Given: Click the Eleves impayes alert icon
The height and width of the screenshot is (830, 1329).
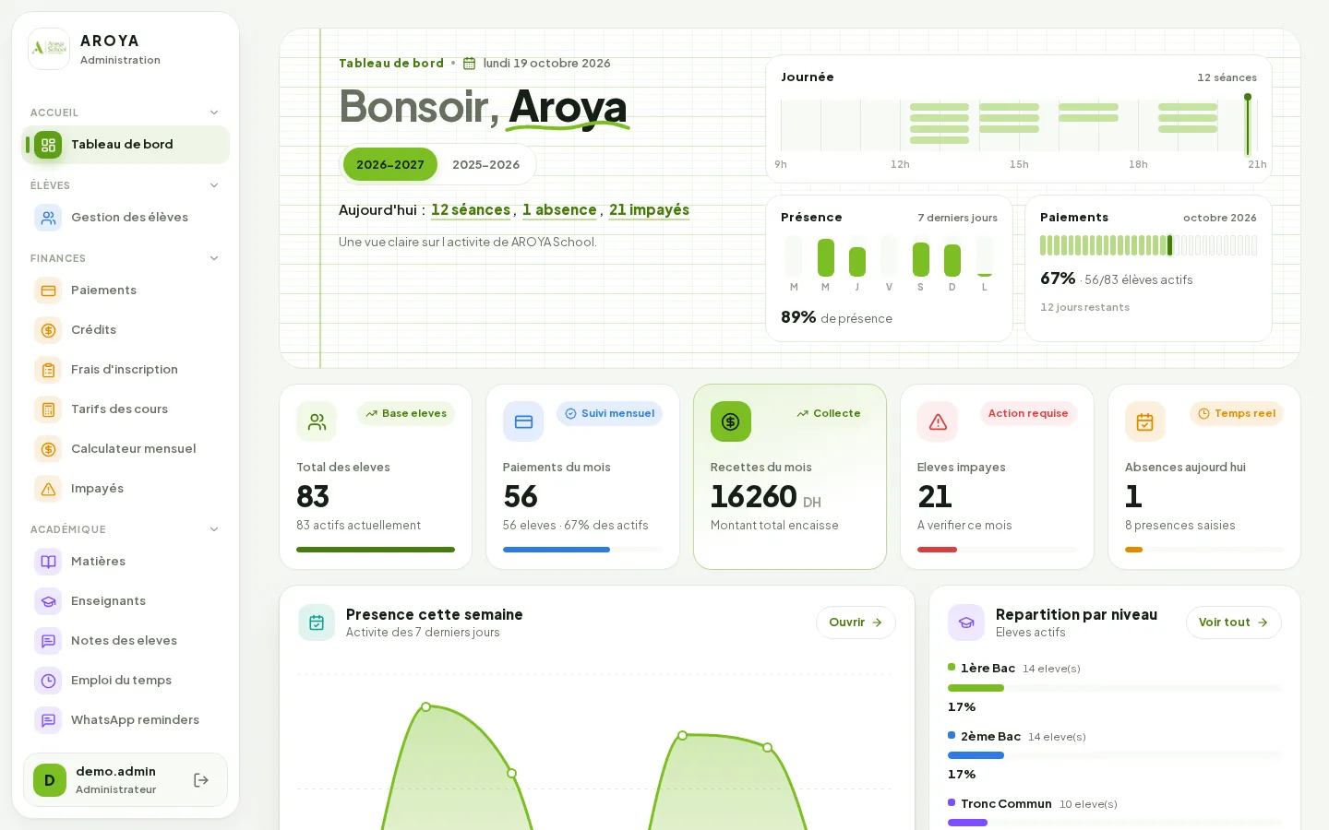Looking at the screenshot, I should click(x=938, y=421).
